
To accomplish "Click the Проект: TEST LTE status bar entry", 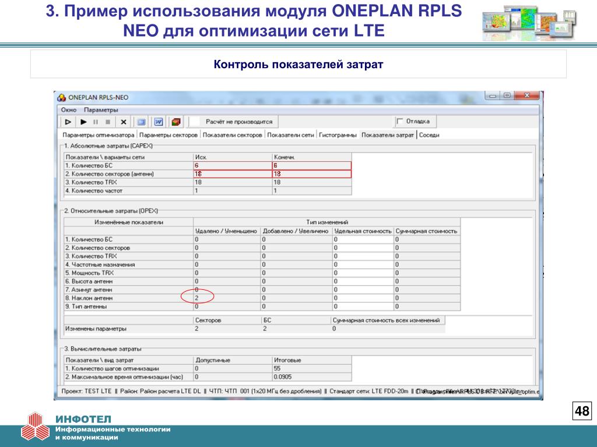I will (86, 391).
